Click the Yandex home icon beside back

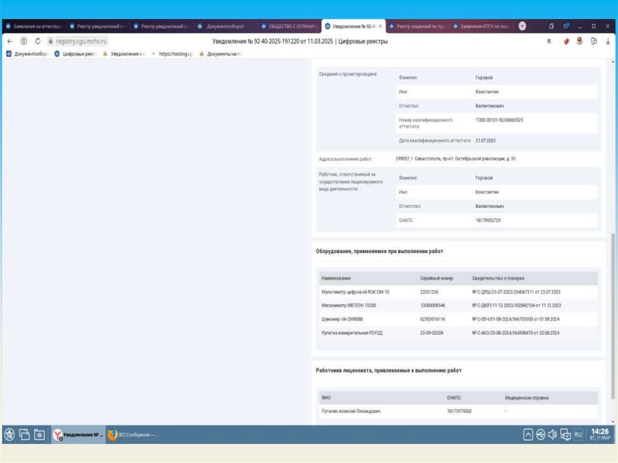[x=24, y=41]
